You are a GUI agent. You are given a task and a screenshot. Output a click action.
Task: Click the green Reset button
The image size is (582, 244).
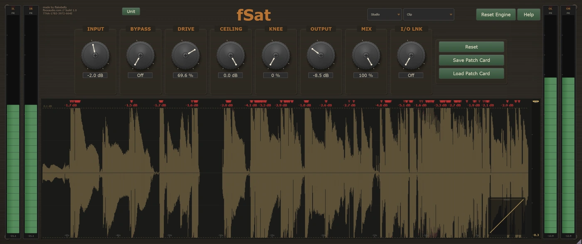click(471, 47)
